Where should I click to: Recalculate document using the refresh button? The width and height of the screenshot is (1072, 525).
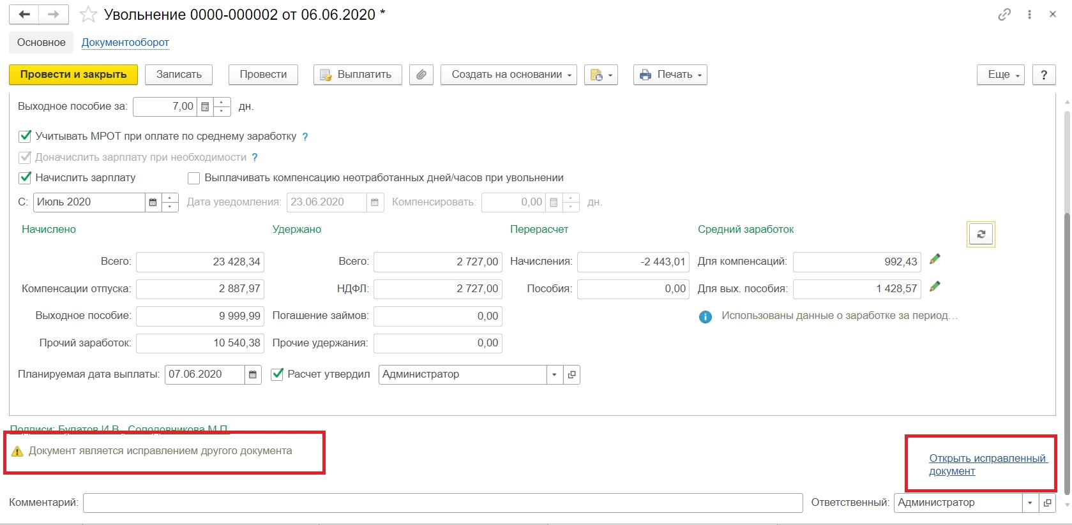pyautogui.click(x=981, y=234)
